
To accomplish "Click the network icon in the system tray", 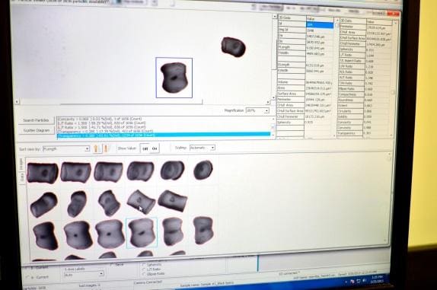I will point(358,281).
